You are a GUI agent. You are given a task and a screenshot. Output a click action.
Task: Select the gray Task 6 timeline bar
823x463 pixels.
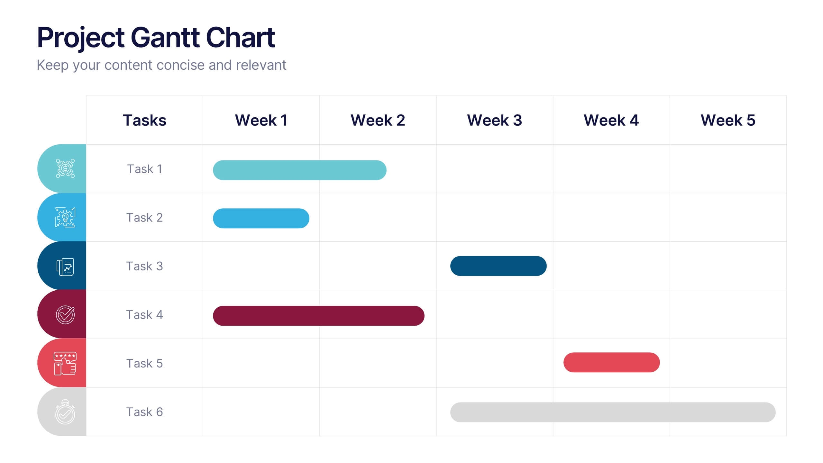point(613,412)
